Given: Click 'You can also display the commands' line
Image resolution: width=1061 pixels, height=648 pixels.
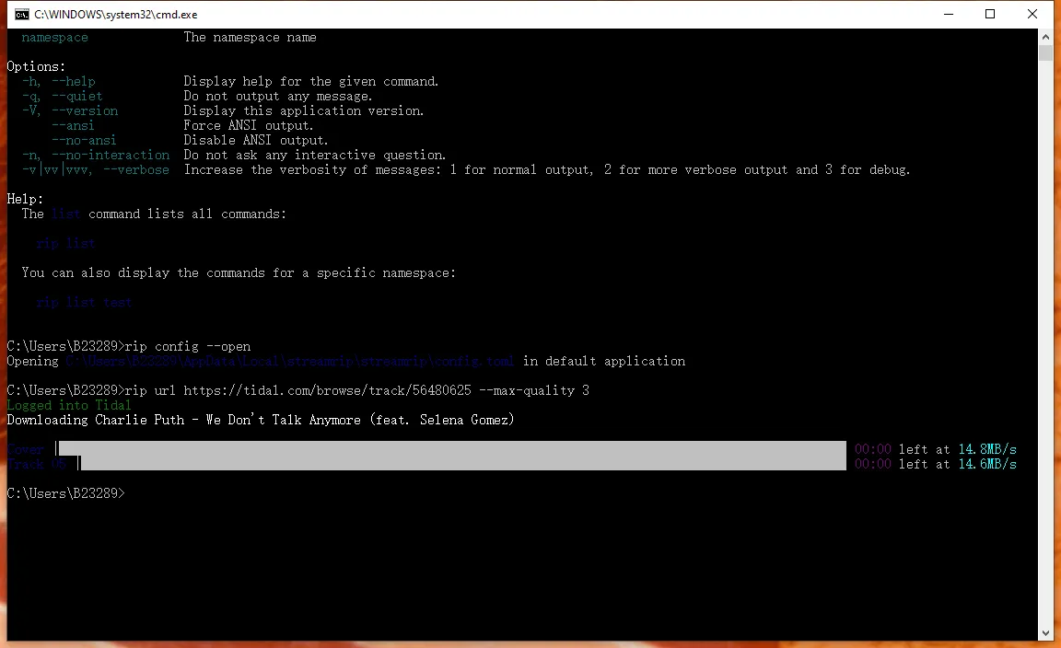Looking at the screenshot, I should tap(239, 272).
